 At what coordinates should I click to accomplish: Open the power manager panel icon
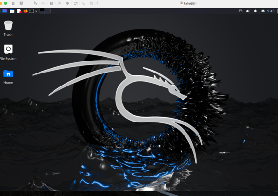pyautogui.click(x=263, y=11)
